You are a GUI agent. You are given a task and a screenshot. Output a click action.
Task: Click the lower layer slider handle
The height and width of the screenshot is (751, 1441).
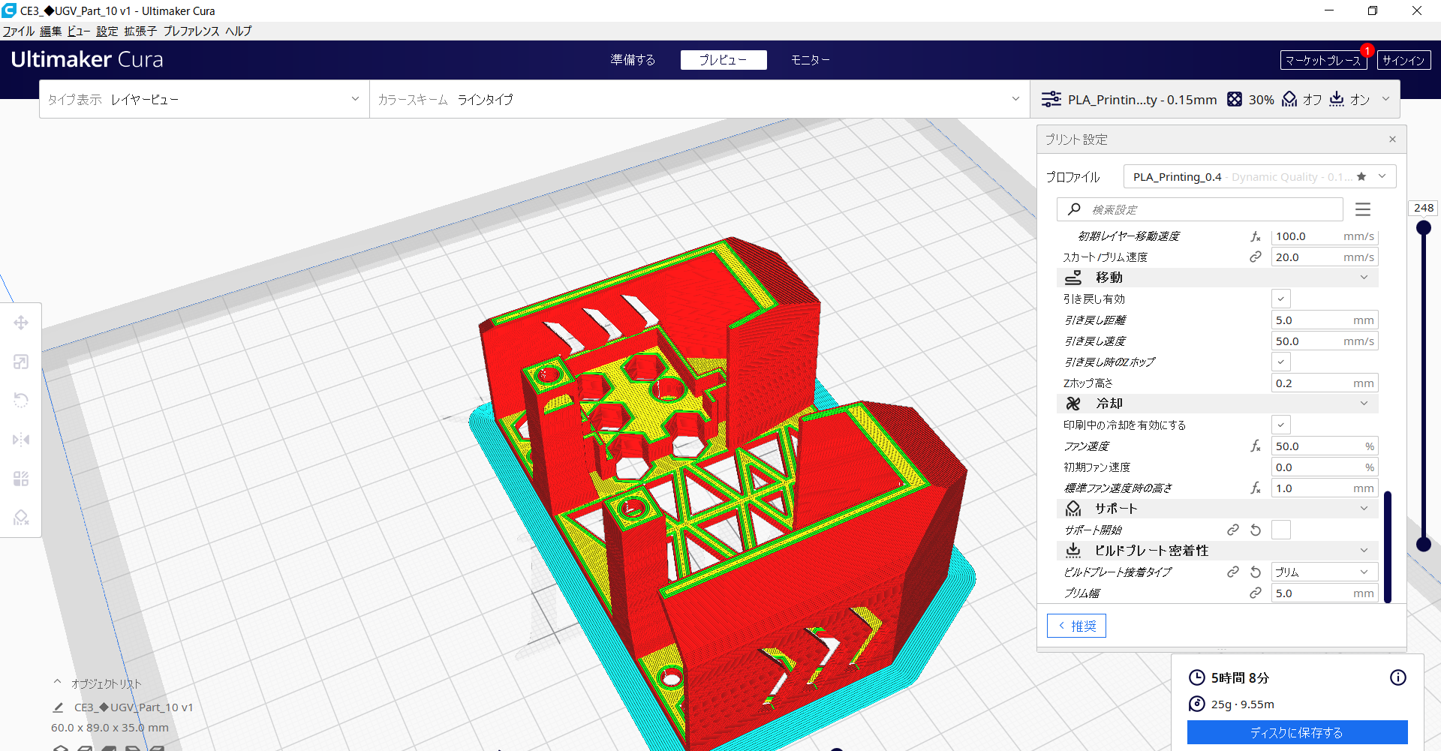pyautogui.click(x=1423, y=545)
